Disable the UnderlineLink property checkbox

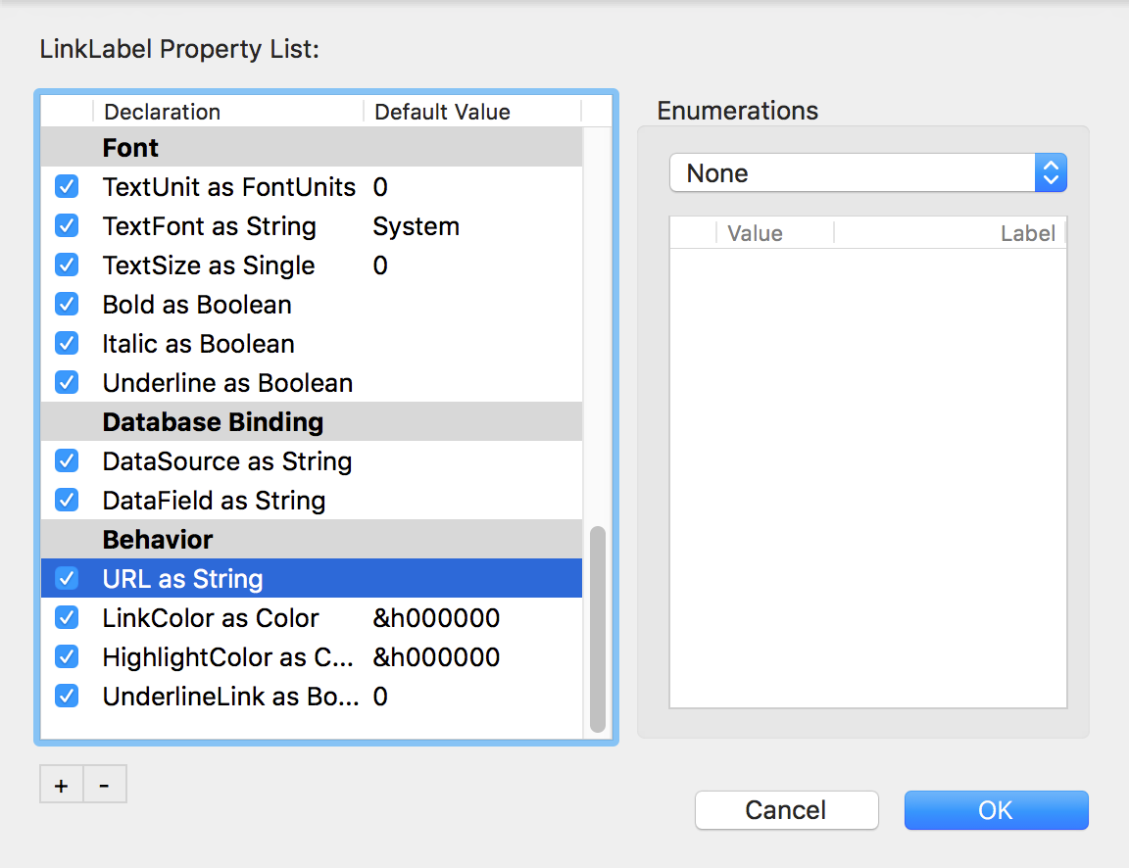click(x=66, y=696)
